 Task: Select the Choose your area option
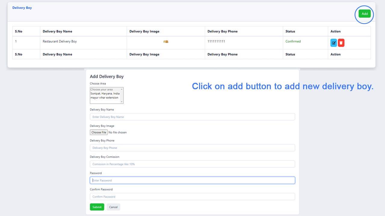click(x=102, y=89)
